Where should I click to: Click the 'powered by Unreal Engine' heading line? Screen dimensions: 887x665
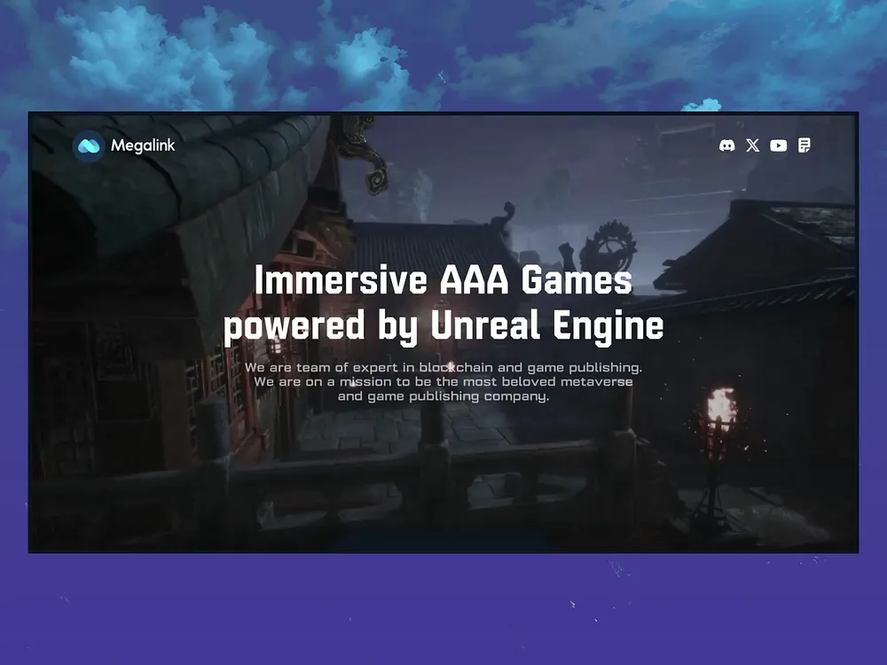tap(445, 325)
